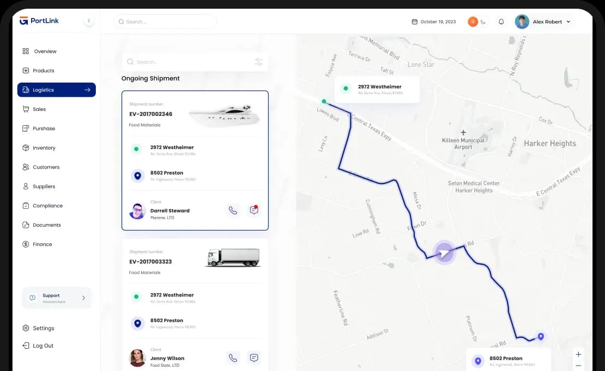Expand Logistics menu arrow
This screenshot has width=605, height=371.
(87, 90)
